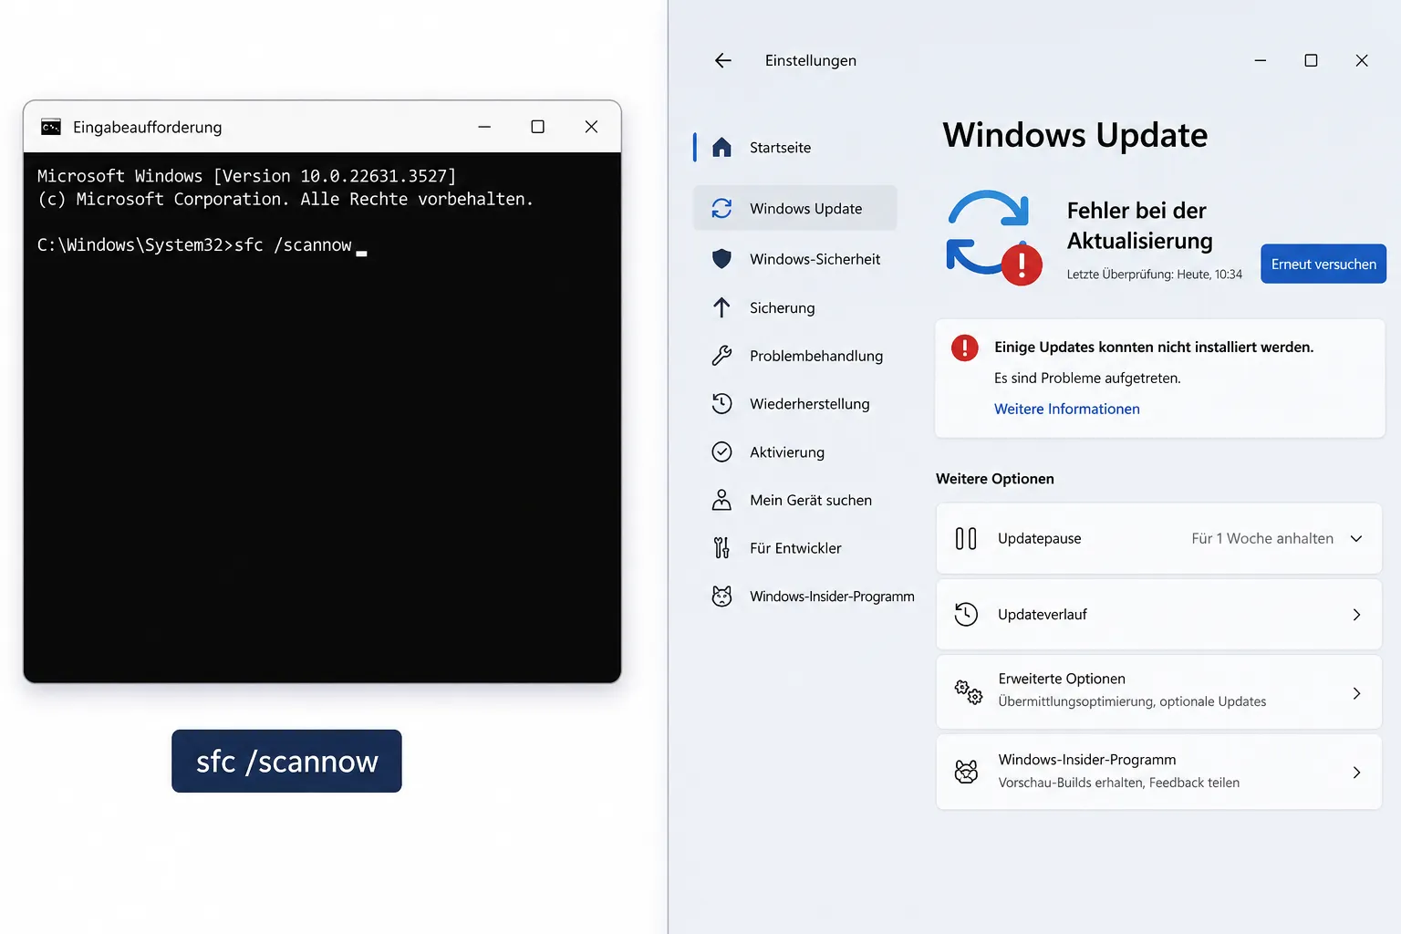
Task: Open the Aktivierung settings entry
Action: point(795,451)
